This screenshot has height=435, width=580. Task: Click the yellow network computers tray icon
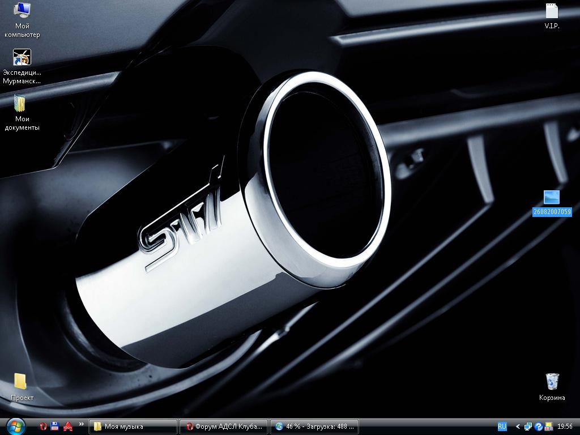point(548,427)
